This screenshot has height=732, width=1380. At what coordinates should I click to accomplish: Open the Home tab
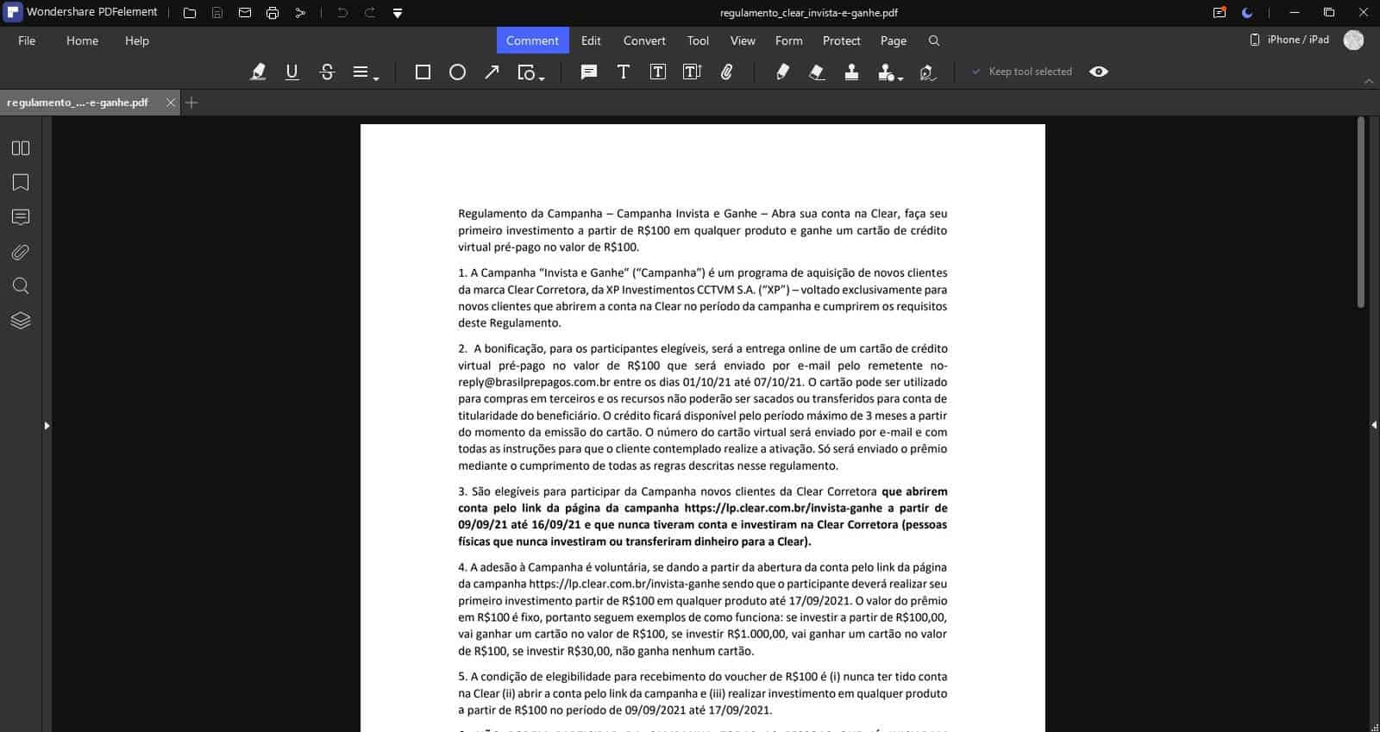click(x=82, y=41)
